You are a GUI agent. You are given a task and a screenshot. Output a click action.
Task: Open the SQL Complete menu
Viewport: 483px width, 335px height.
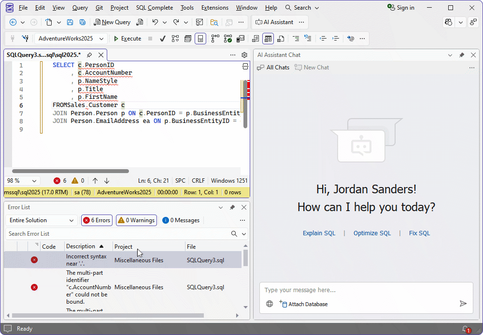154,8
